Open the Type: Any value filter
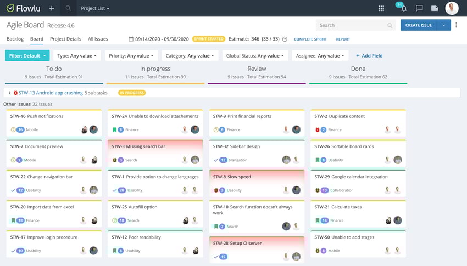The width and height of the screenshot is (467, 266). click(77, 55)
